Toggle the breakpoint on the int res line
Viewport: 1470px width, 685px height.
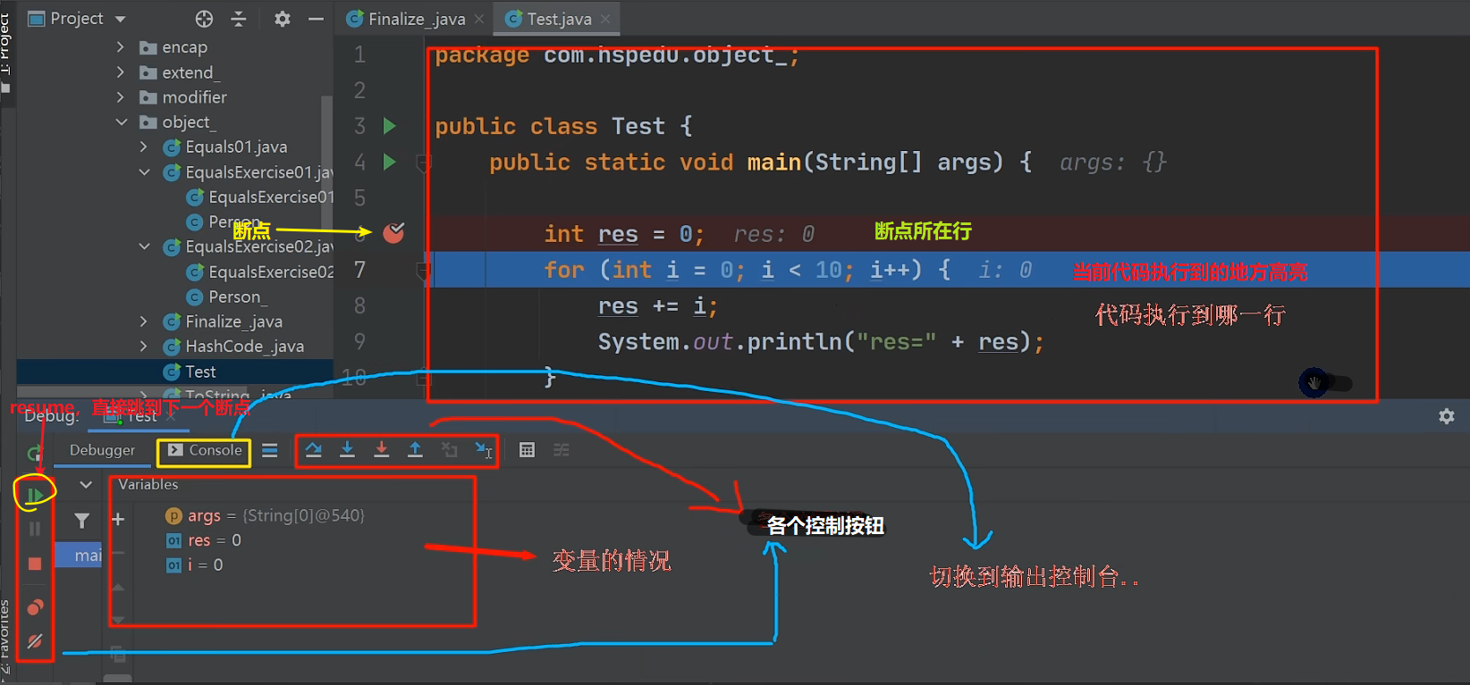pos(393,233)
